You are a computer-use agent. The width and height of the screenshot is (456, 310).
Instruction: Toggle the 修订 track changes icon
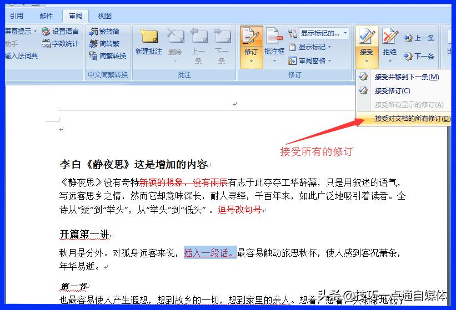coord(251,36)
